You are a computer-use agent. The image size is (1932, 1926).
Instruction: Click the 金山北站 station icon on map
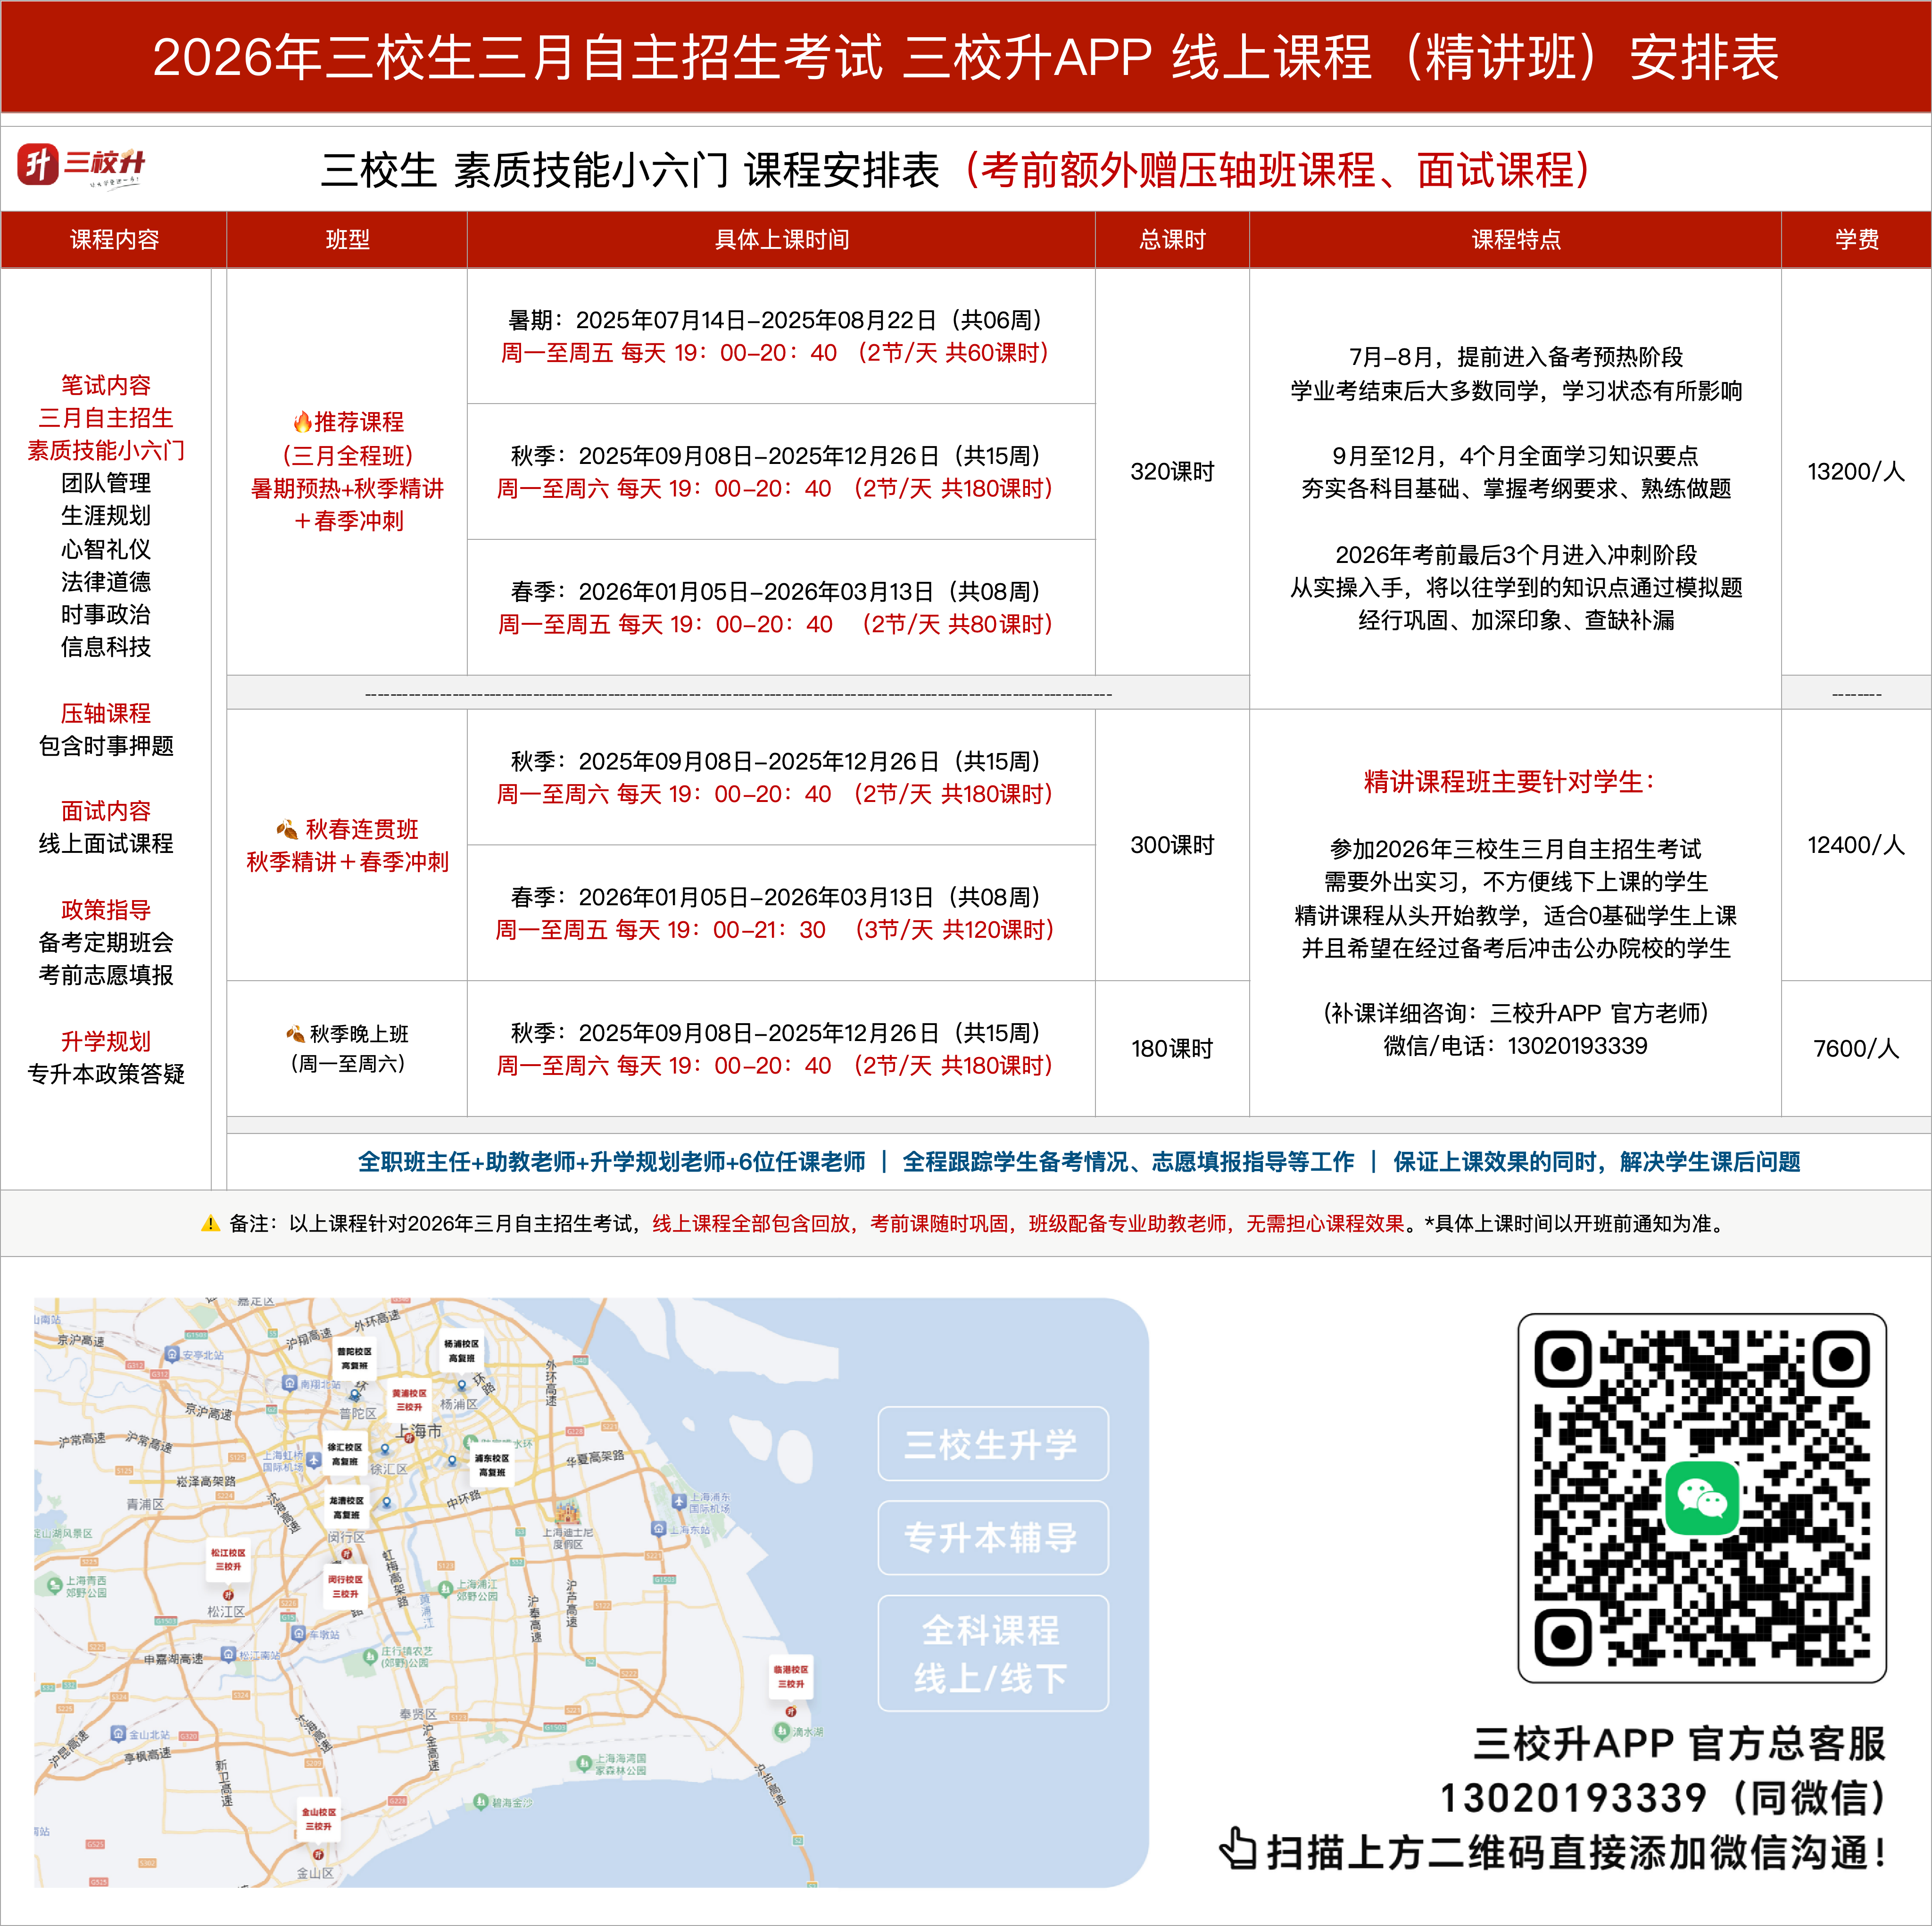click(x=118, y=1734)
